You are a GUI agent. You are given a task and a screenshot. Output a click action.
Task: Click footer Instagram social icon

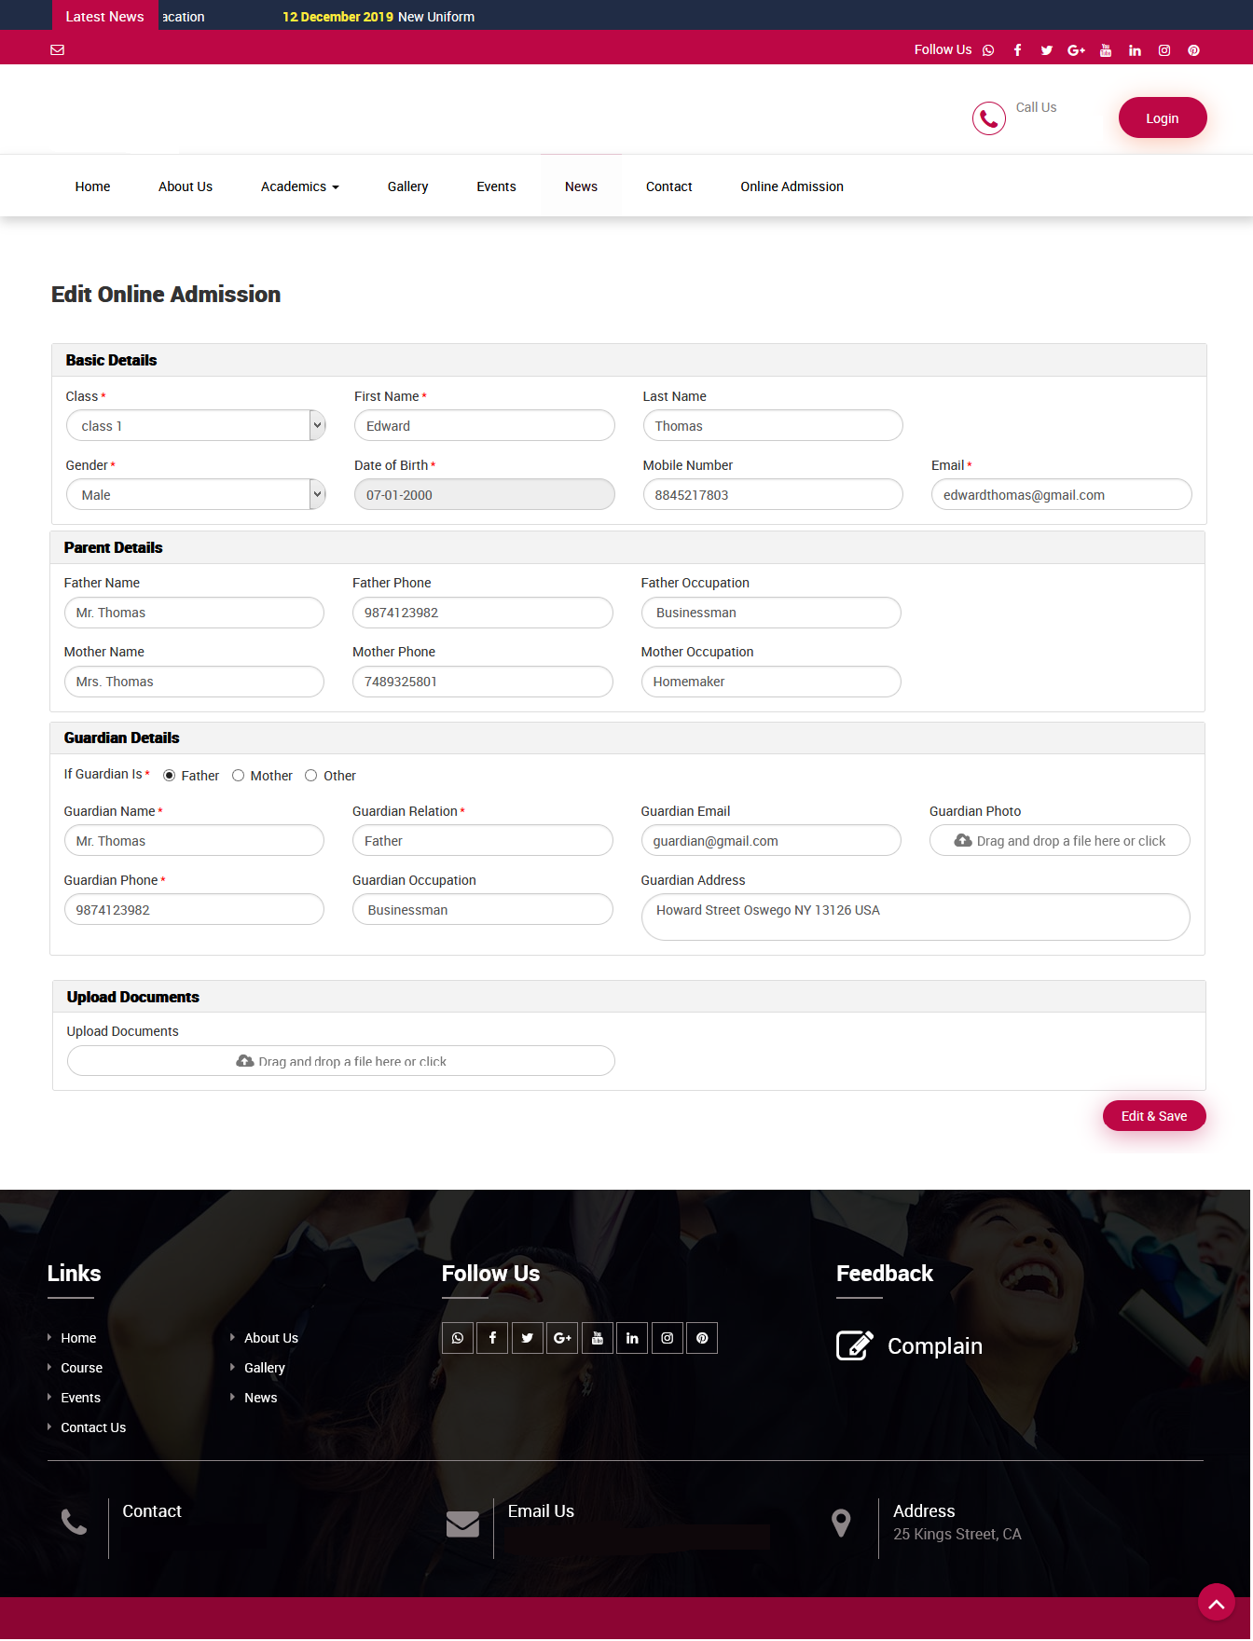(668, 1338)
